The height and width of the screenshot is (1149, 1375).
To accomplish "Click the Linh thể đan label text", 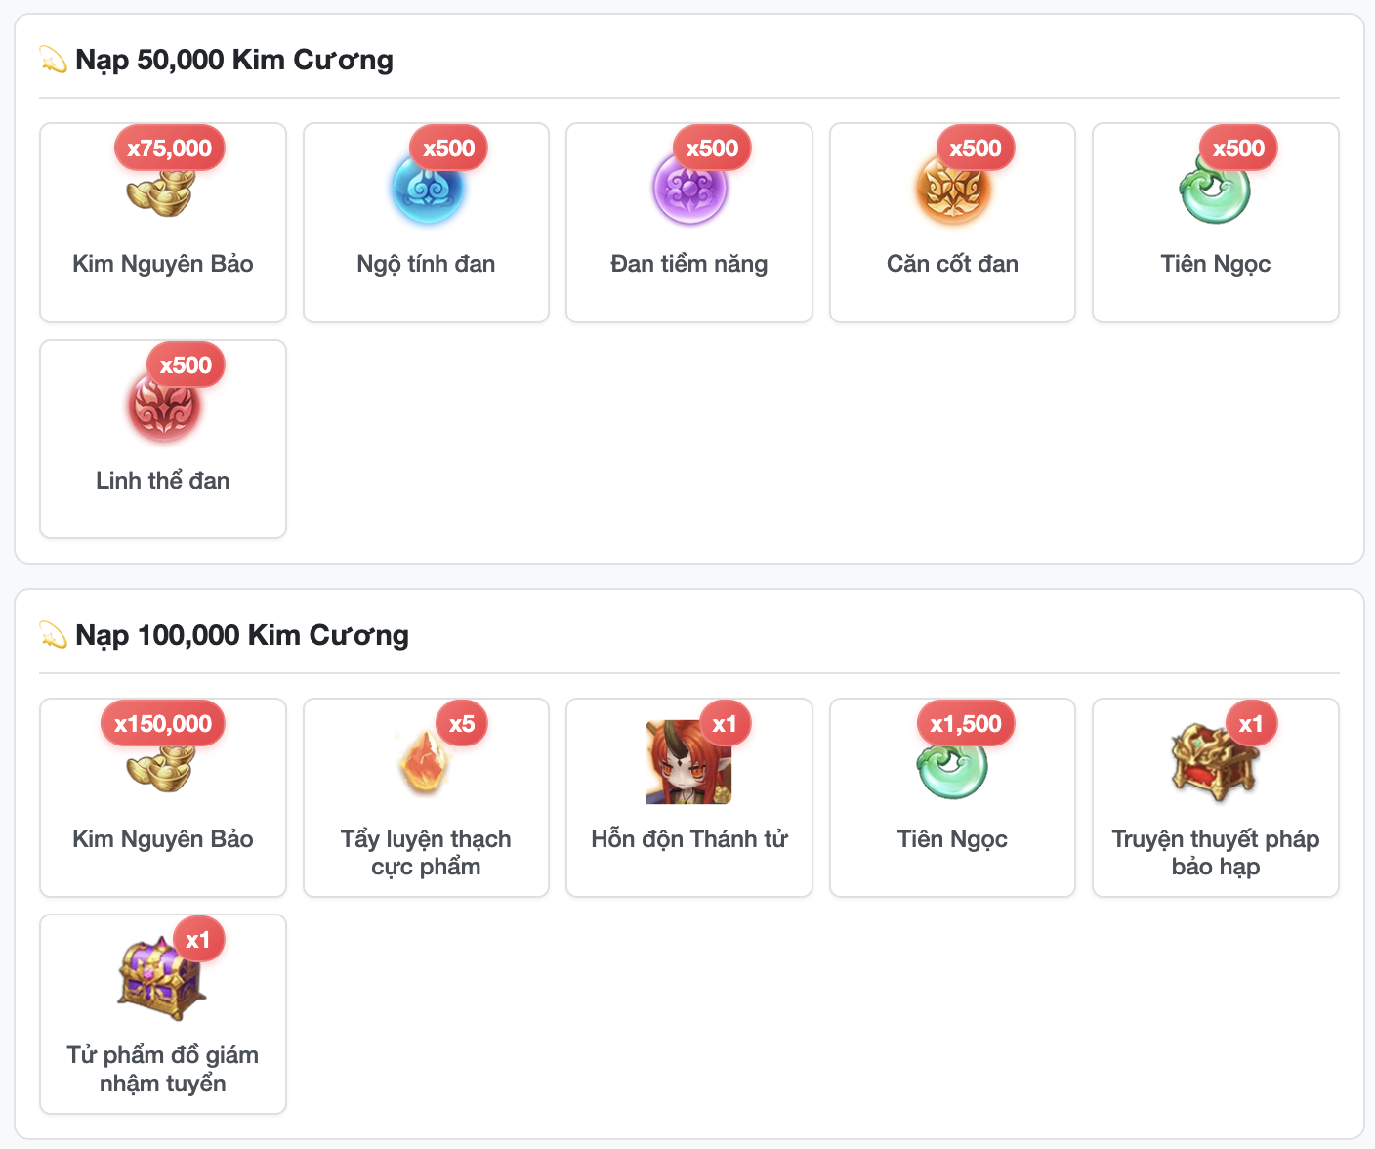I will tap(163, 481).
